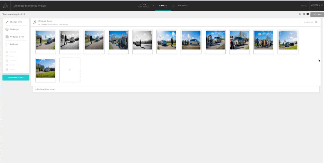Open song settings gear icon

click(x=316, y=22)
